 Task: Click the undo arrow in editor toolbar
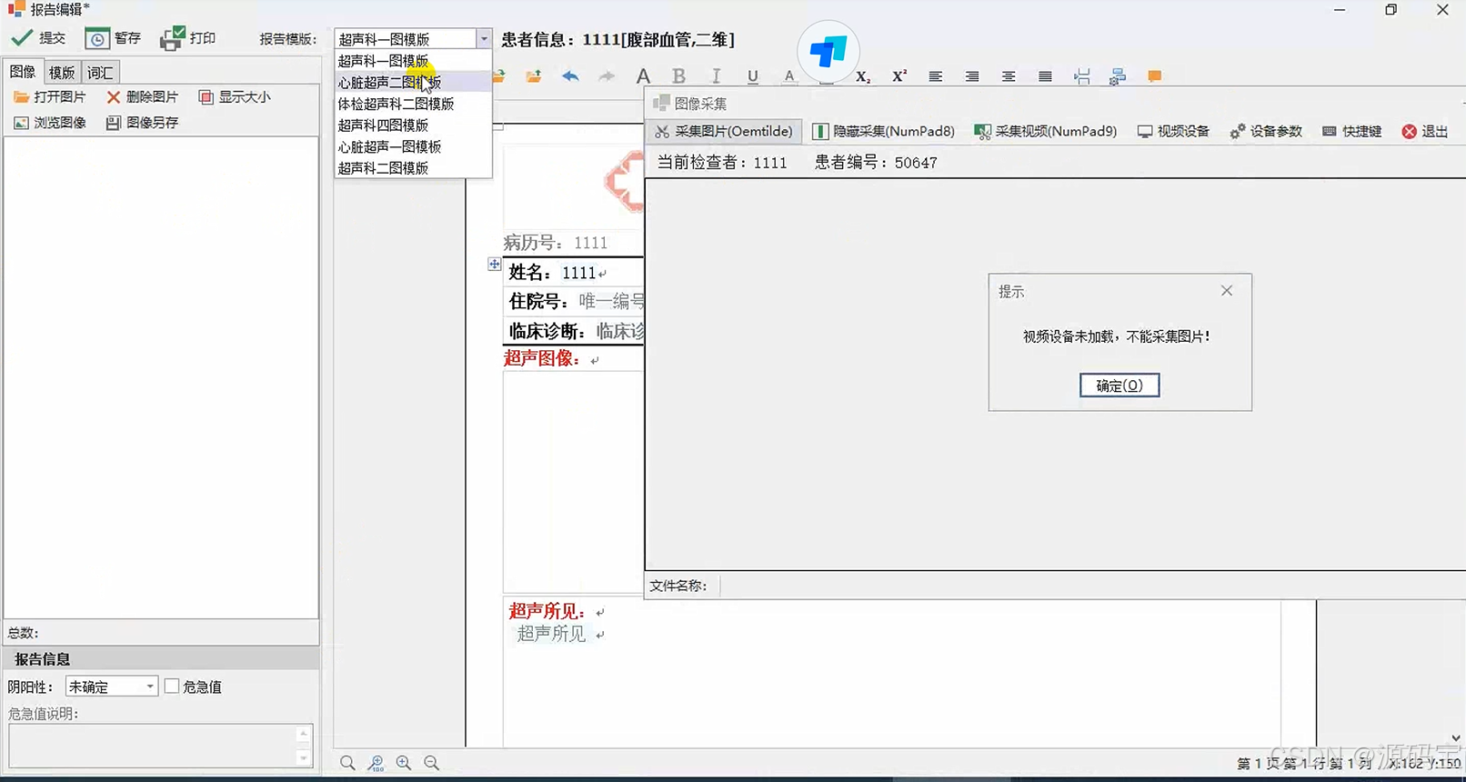click(570, 76)
